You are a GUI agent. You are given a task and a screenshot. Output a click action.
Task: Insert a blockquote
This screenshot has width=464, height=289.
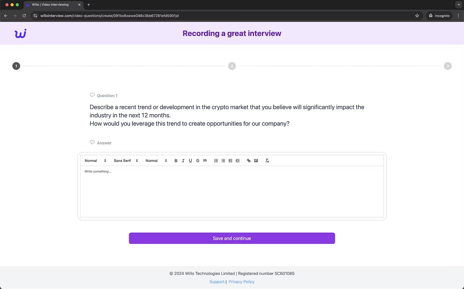(205, 160)
